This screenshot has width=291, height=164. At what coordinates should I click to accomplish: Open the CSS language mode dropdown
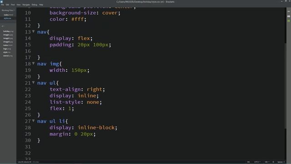tap(267, 162)
